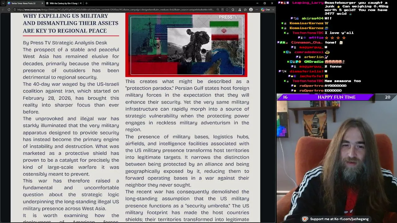Close the With the Century tab
Image resolution: width=397 pixels, height=223 pixels.
tap(81, 3)
